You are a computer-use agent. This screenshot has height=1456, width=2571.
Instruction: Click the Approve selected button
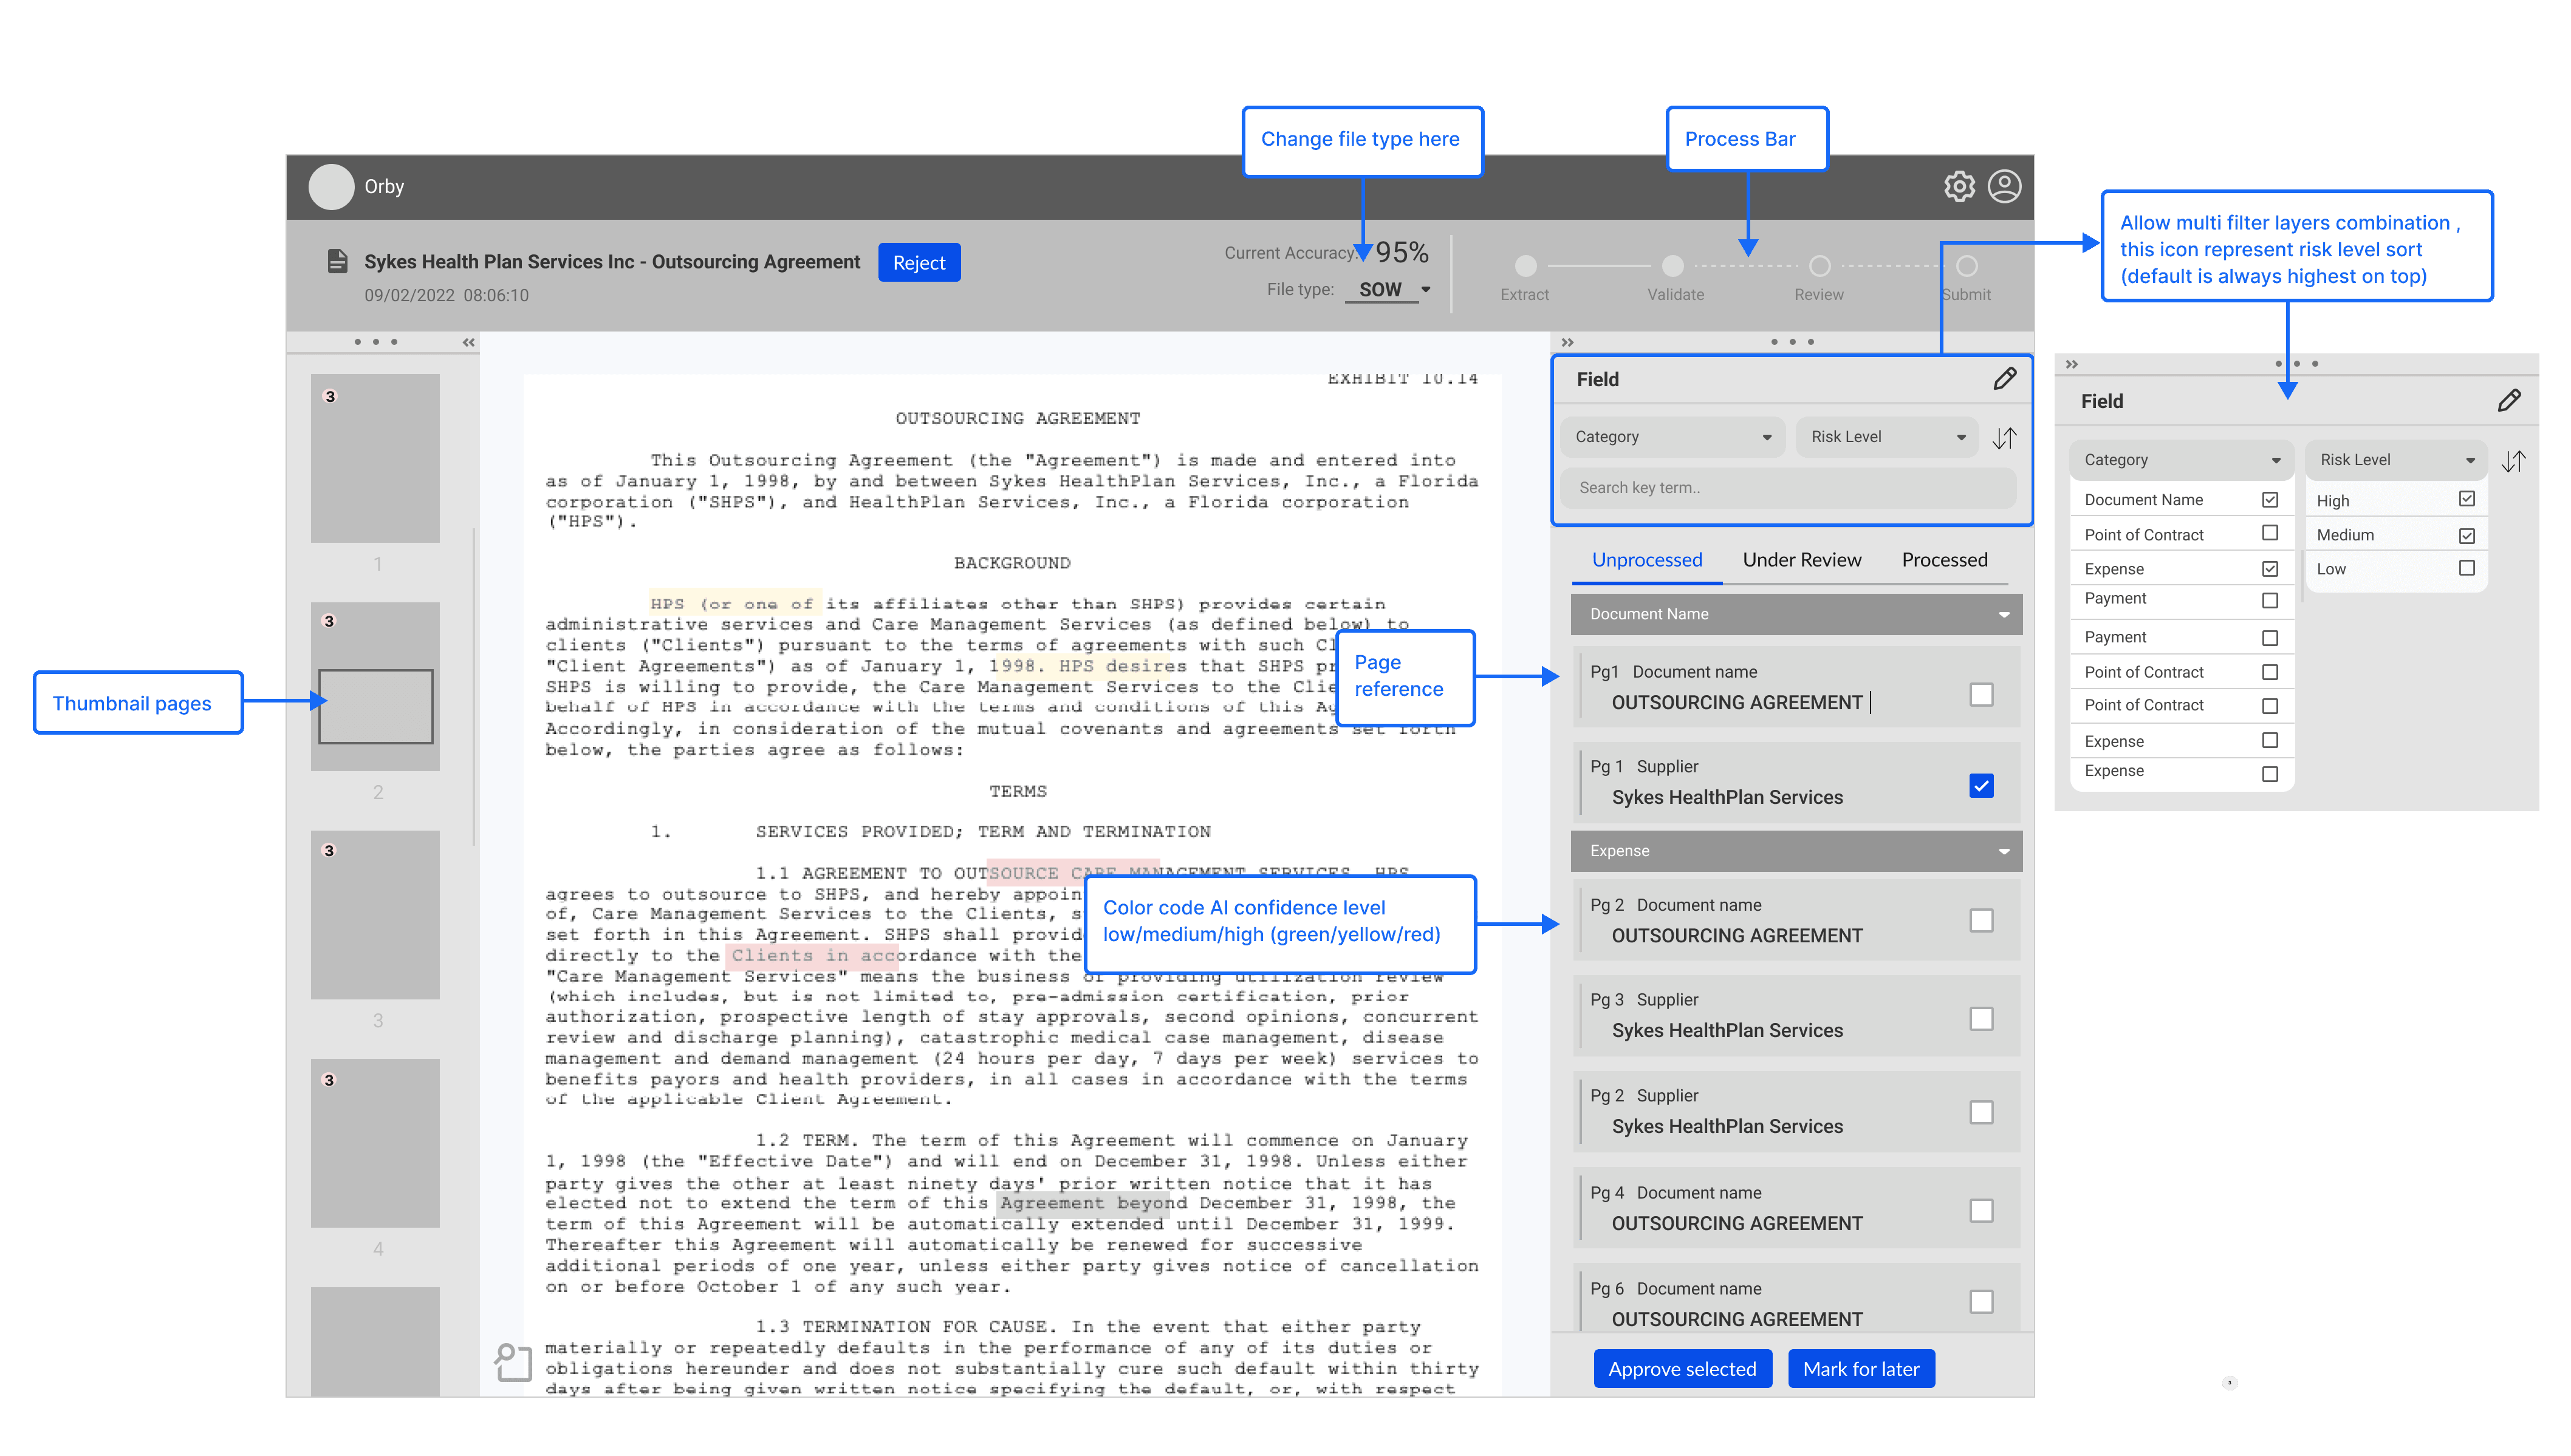(1682, 1369)
